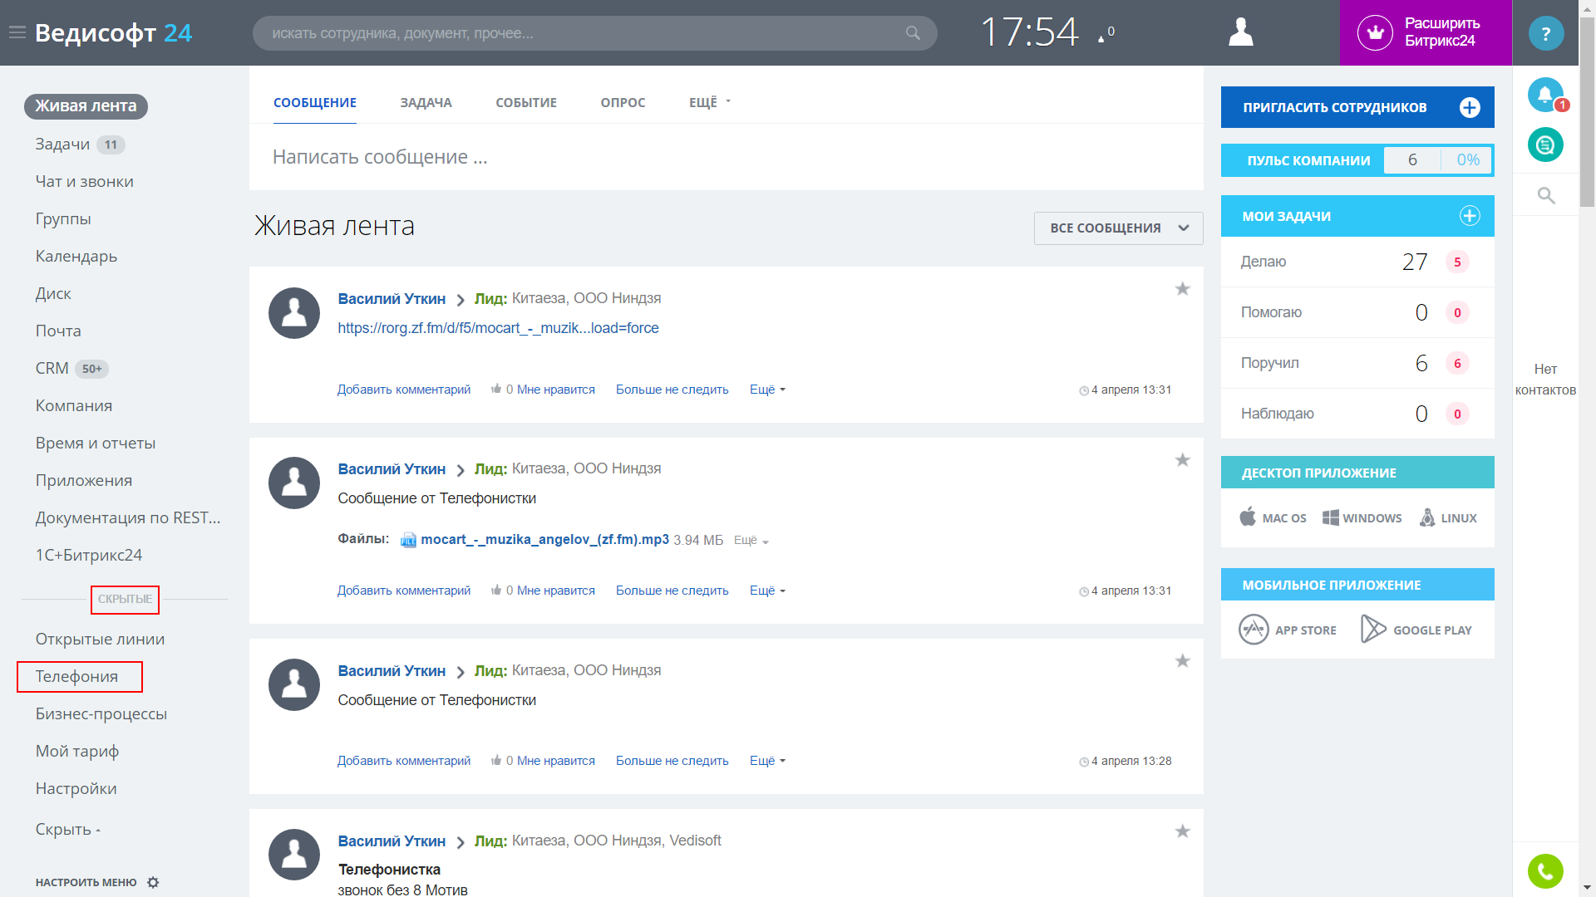Switch to the СОБЫТИЕ tab

(x=526, y=102)
